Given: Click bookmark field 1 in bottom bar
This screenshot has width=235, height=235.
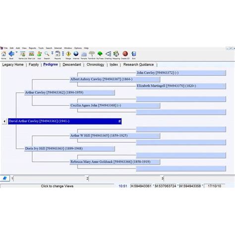Looking at the screenshot, I should coord(49,178).
